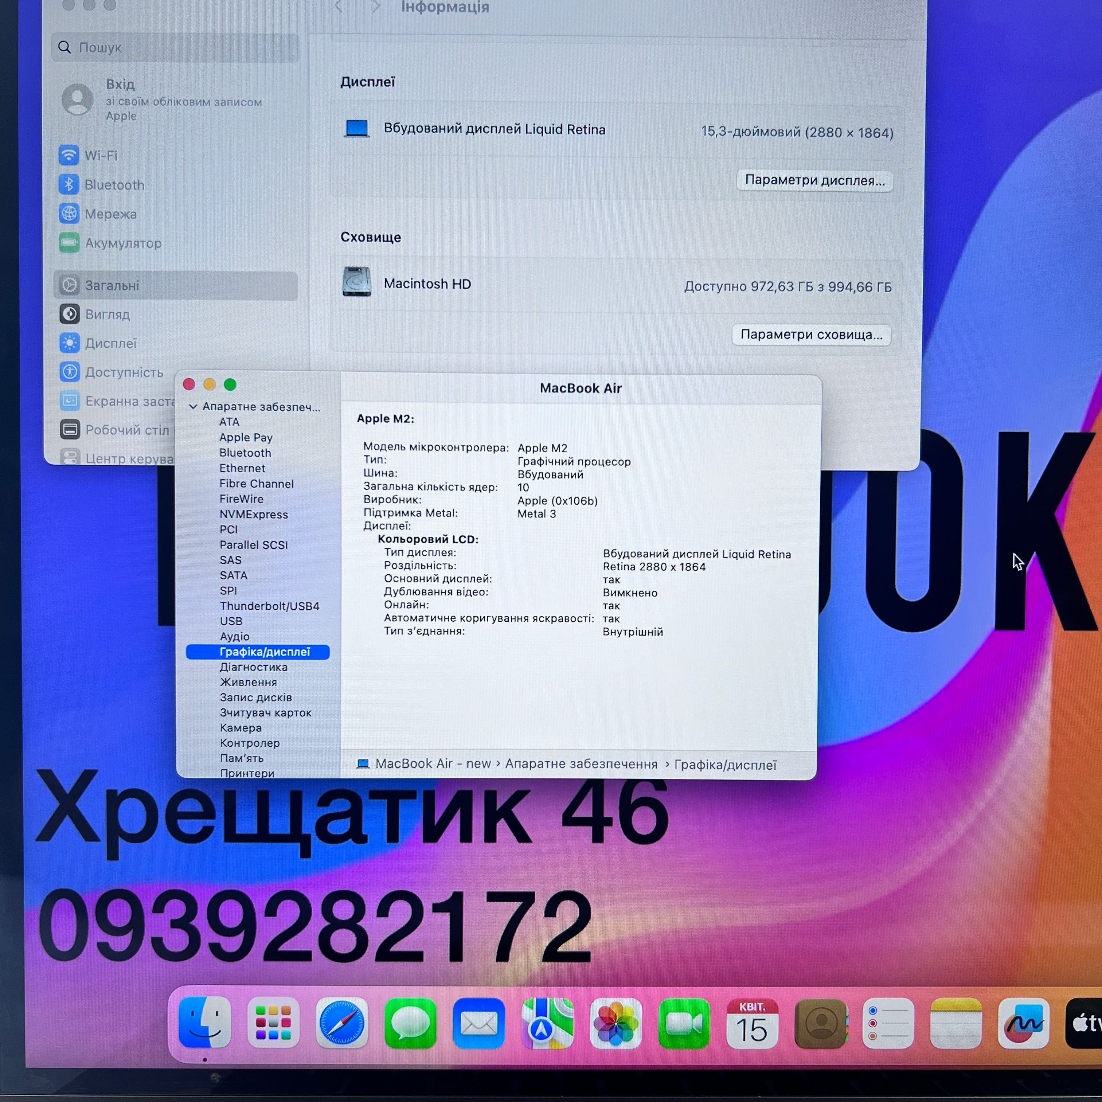The image size is (1102, 1102).
Task: Select ATA in hardware list
Action: click(229, 422)
